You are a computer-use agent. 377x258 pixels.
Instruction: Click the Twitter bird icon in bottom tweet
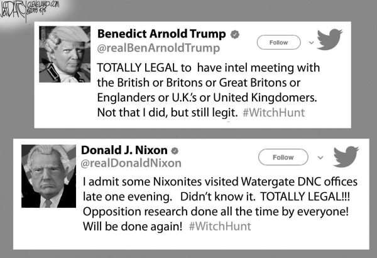[346, 157]
